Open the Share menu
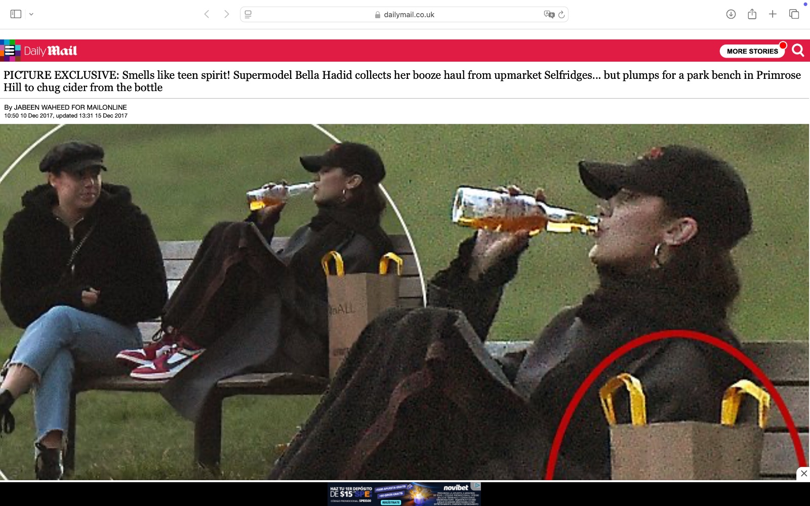The height and width of the screenshot is (506, 810). [752, 14]
